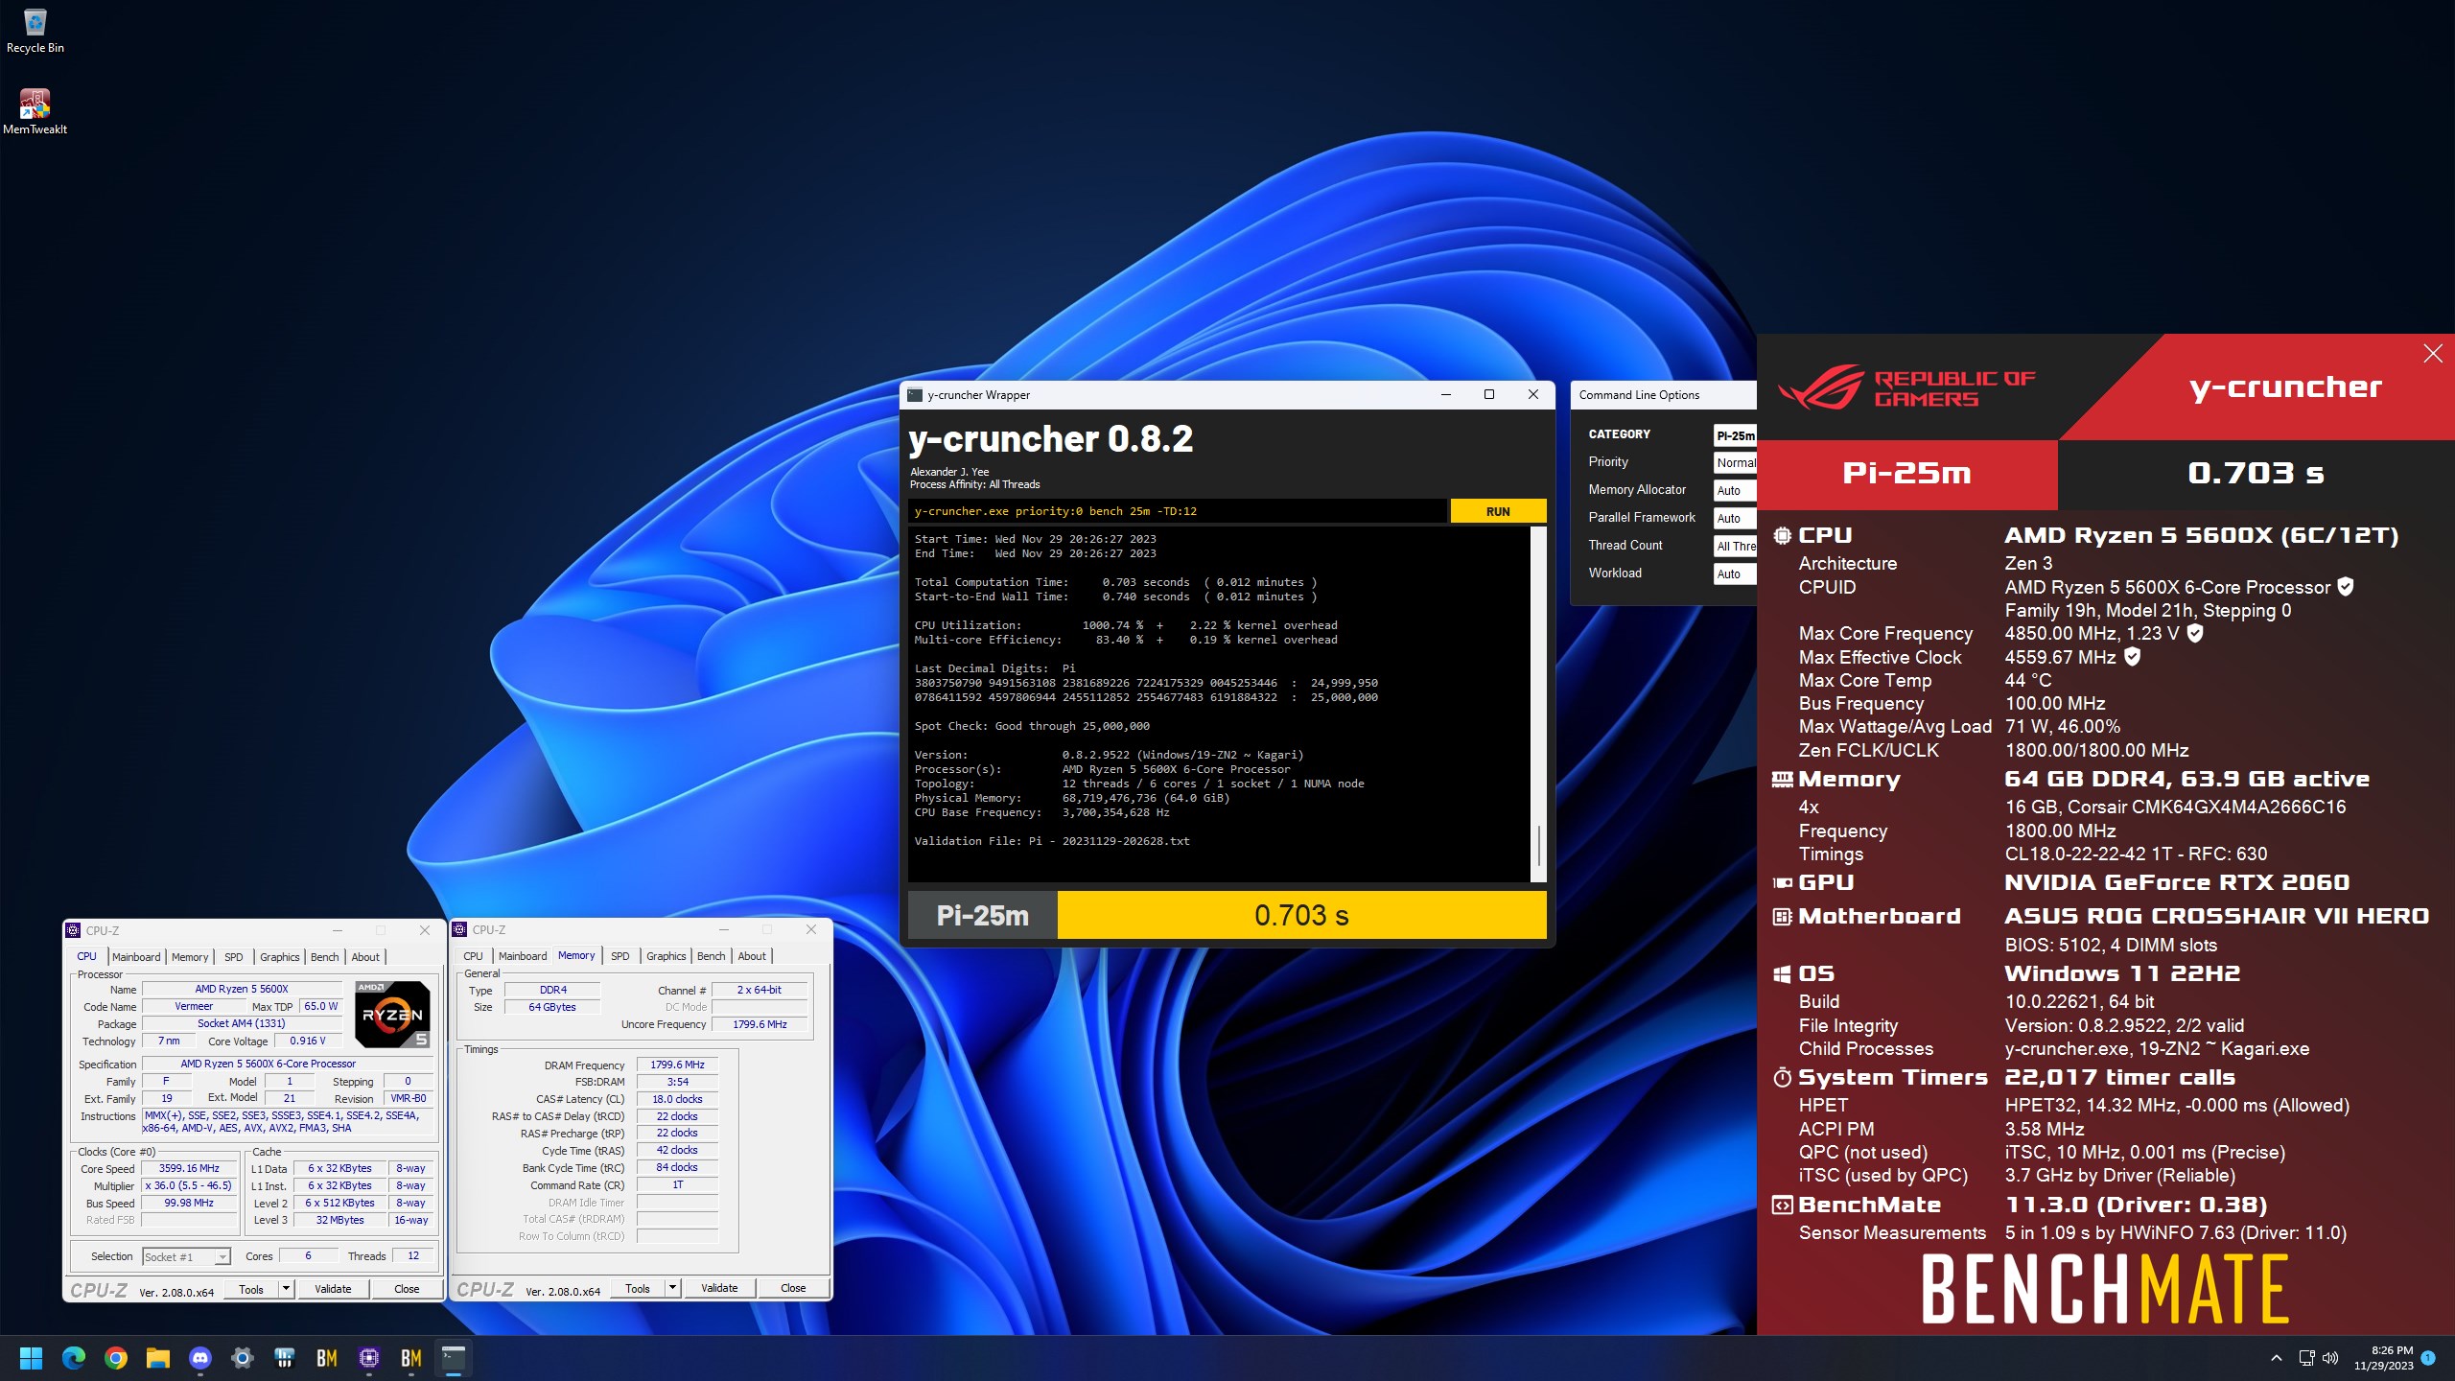This screenshot has height=1381, width=2455.
Task: Click the y-cruncher command line field
Action: click(x=1178, y=511)
